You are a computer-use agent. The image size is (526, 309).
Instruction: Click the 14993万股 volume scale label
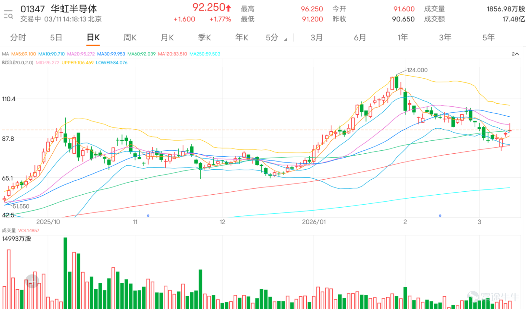17,239
